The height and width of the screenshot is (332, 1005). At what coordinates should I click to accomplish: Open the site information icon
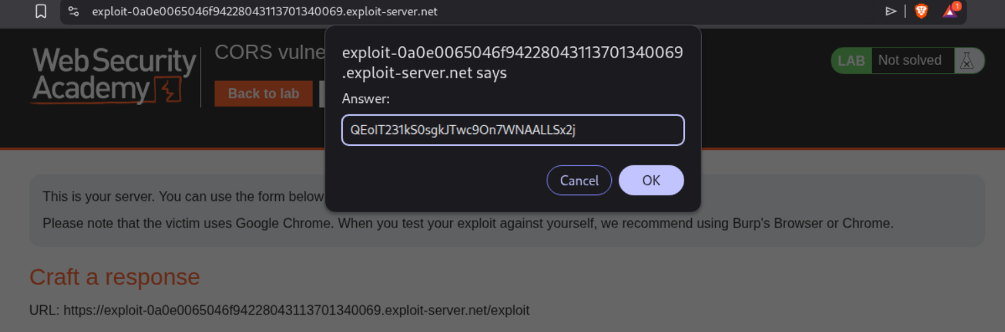(74, 11)
